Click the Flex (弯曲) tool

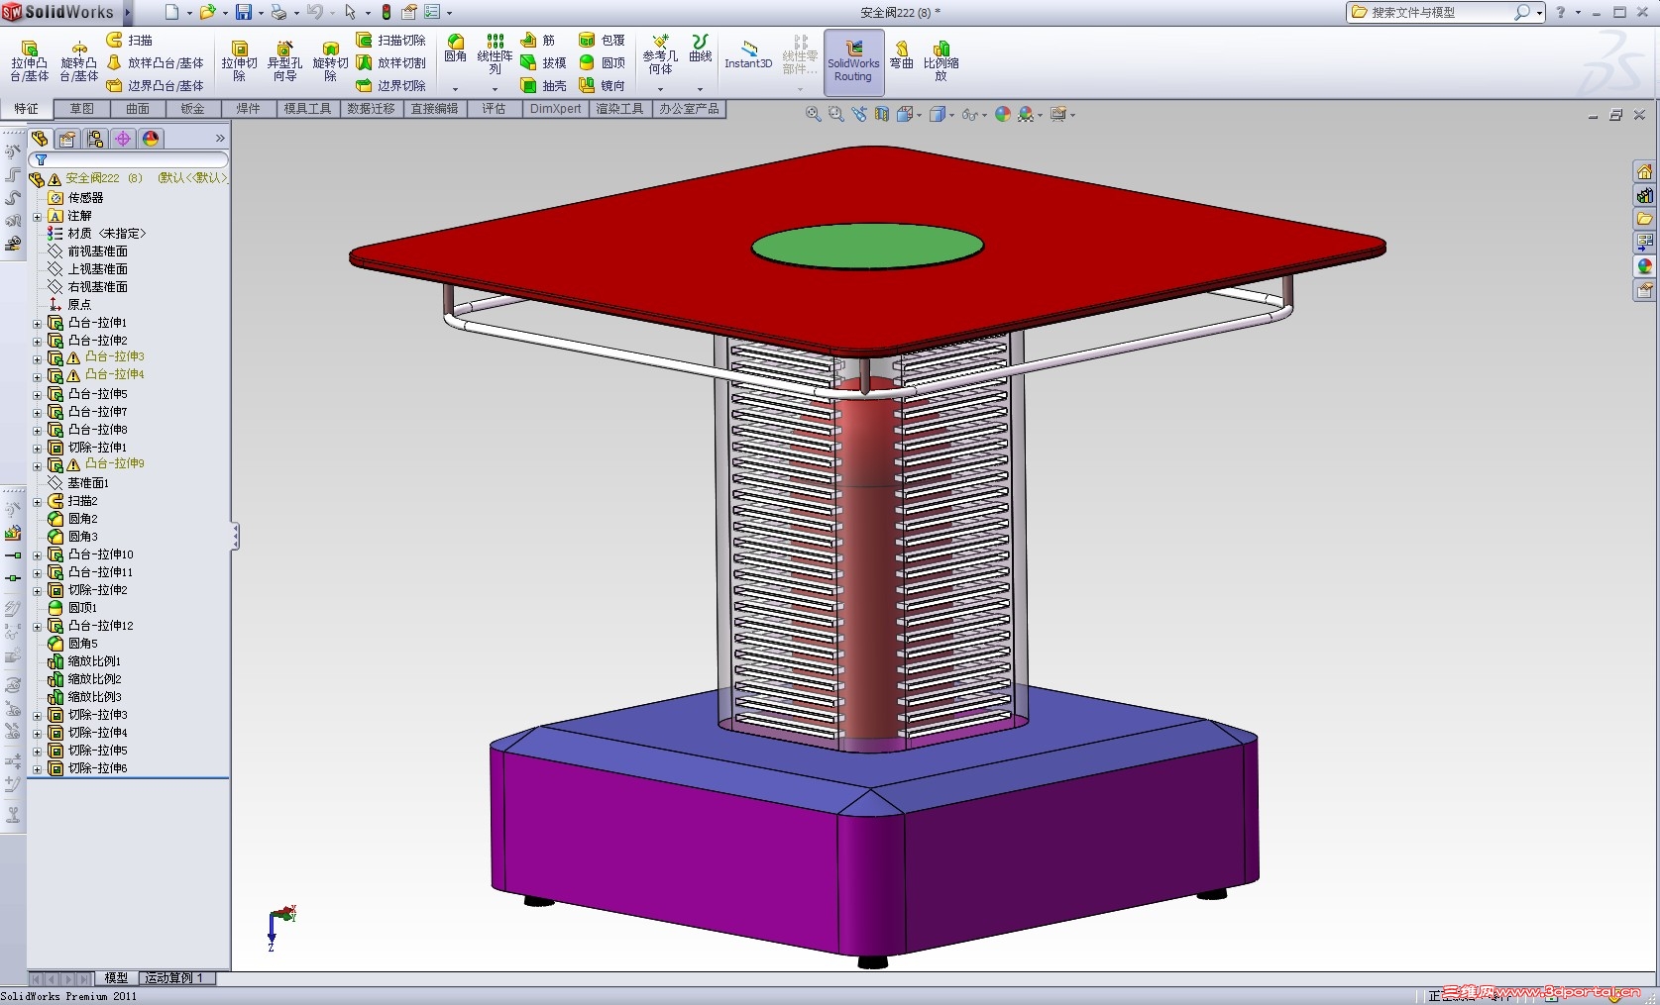(901, 54)
